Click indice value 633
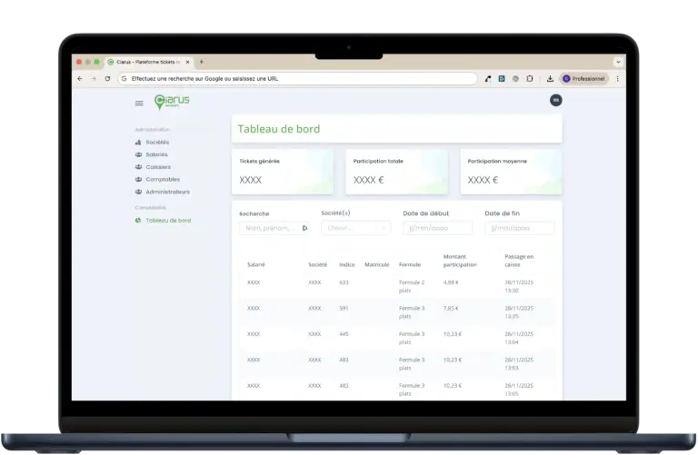Image resolution: width=698 pixels, height=455 pixels. (x=344, y=282)
